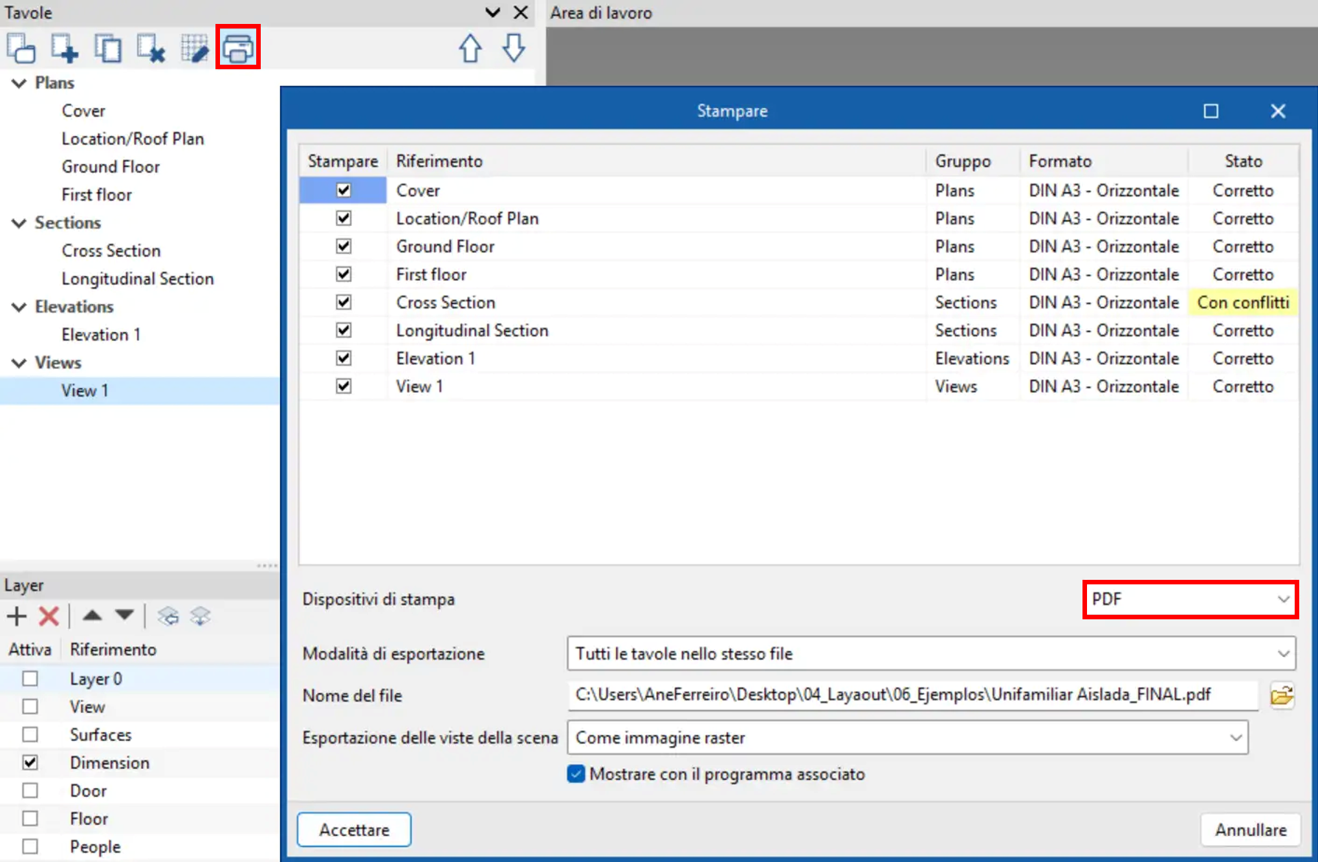Move sheet down with arrow icon
The image size is (1318, 862).
coord(514,48)
